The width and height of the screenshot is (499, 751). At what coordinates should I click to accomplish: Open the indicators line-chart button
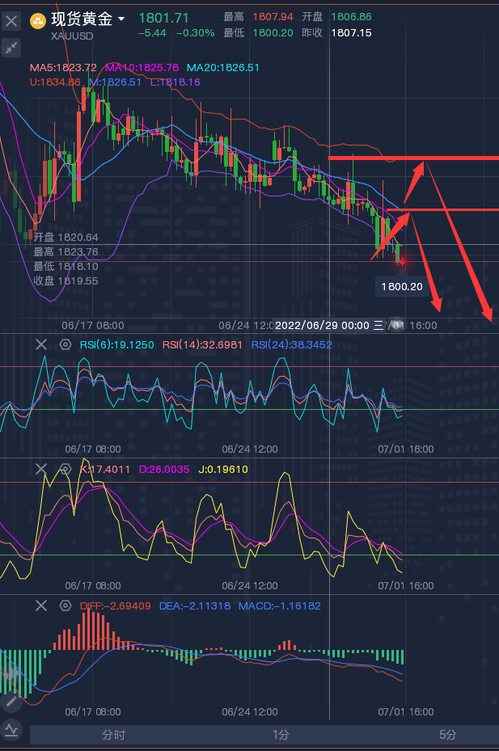click(11, 730)
